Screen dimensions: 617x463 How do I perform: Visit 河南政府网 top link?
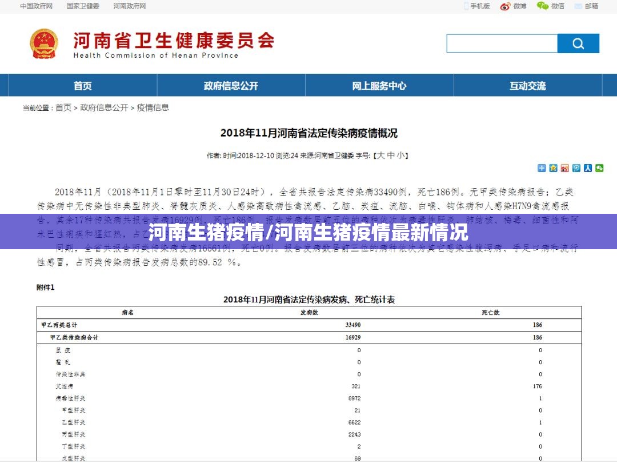coord(130,6)
